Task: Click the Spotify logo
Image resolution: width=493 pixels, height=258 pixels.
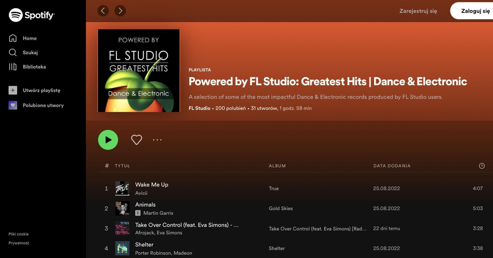Action: (x=32, y=15)
